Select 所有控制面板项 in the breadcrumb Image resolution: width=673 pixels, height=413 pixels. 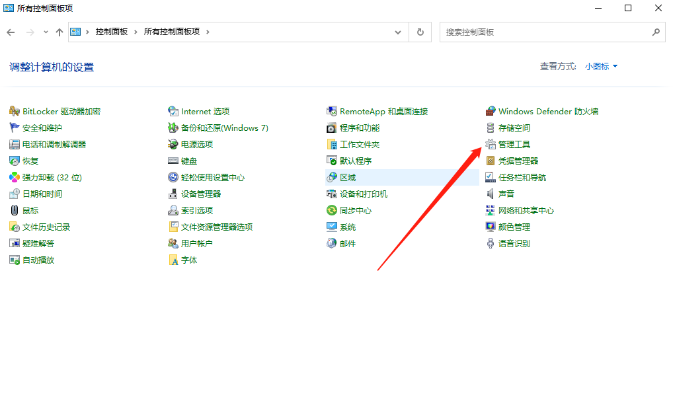pyautogui.click(x=173, y=31)
